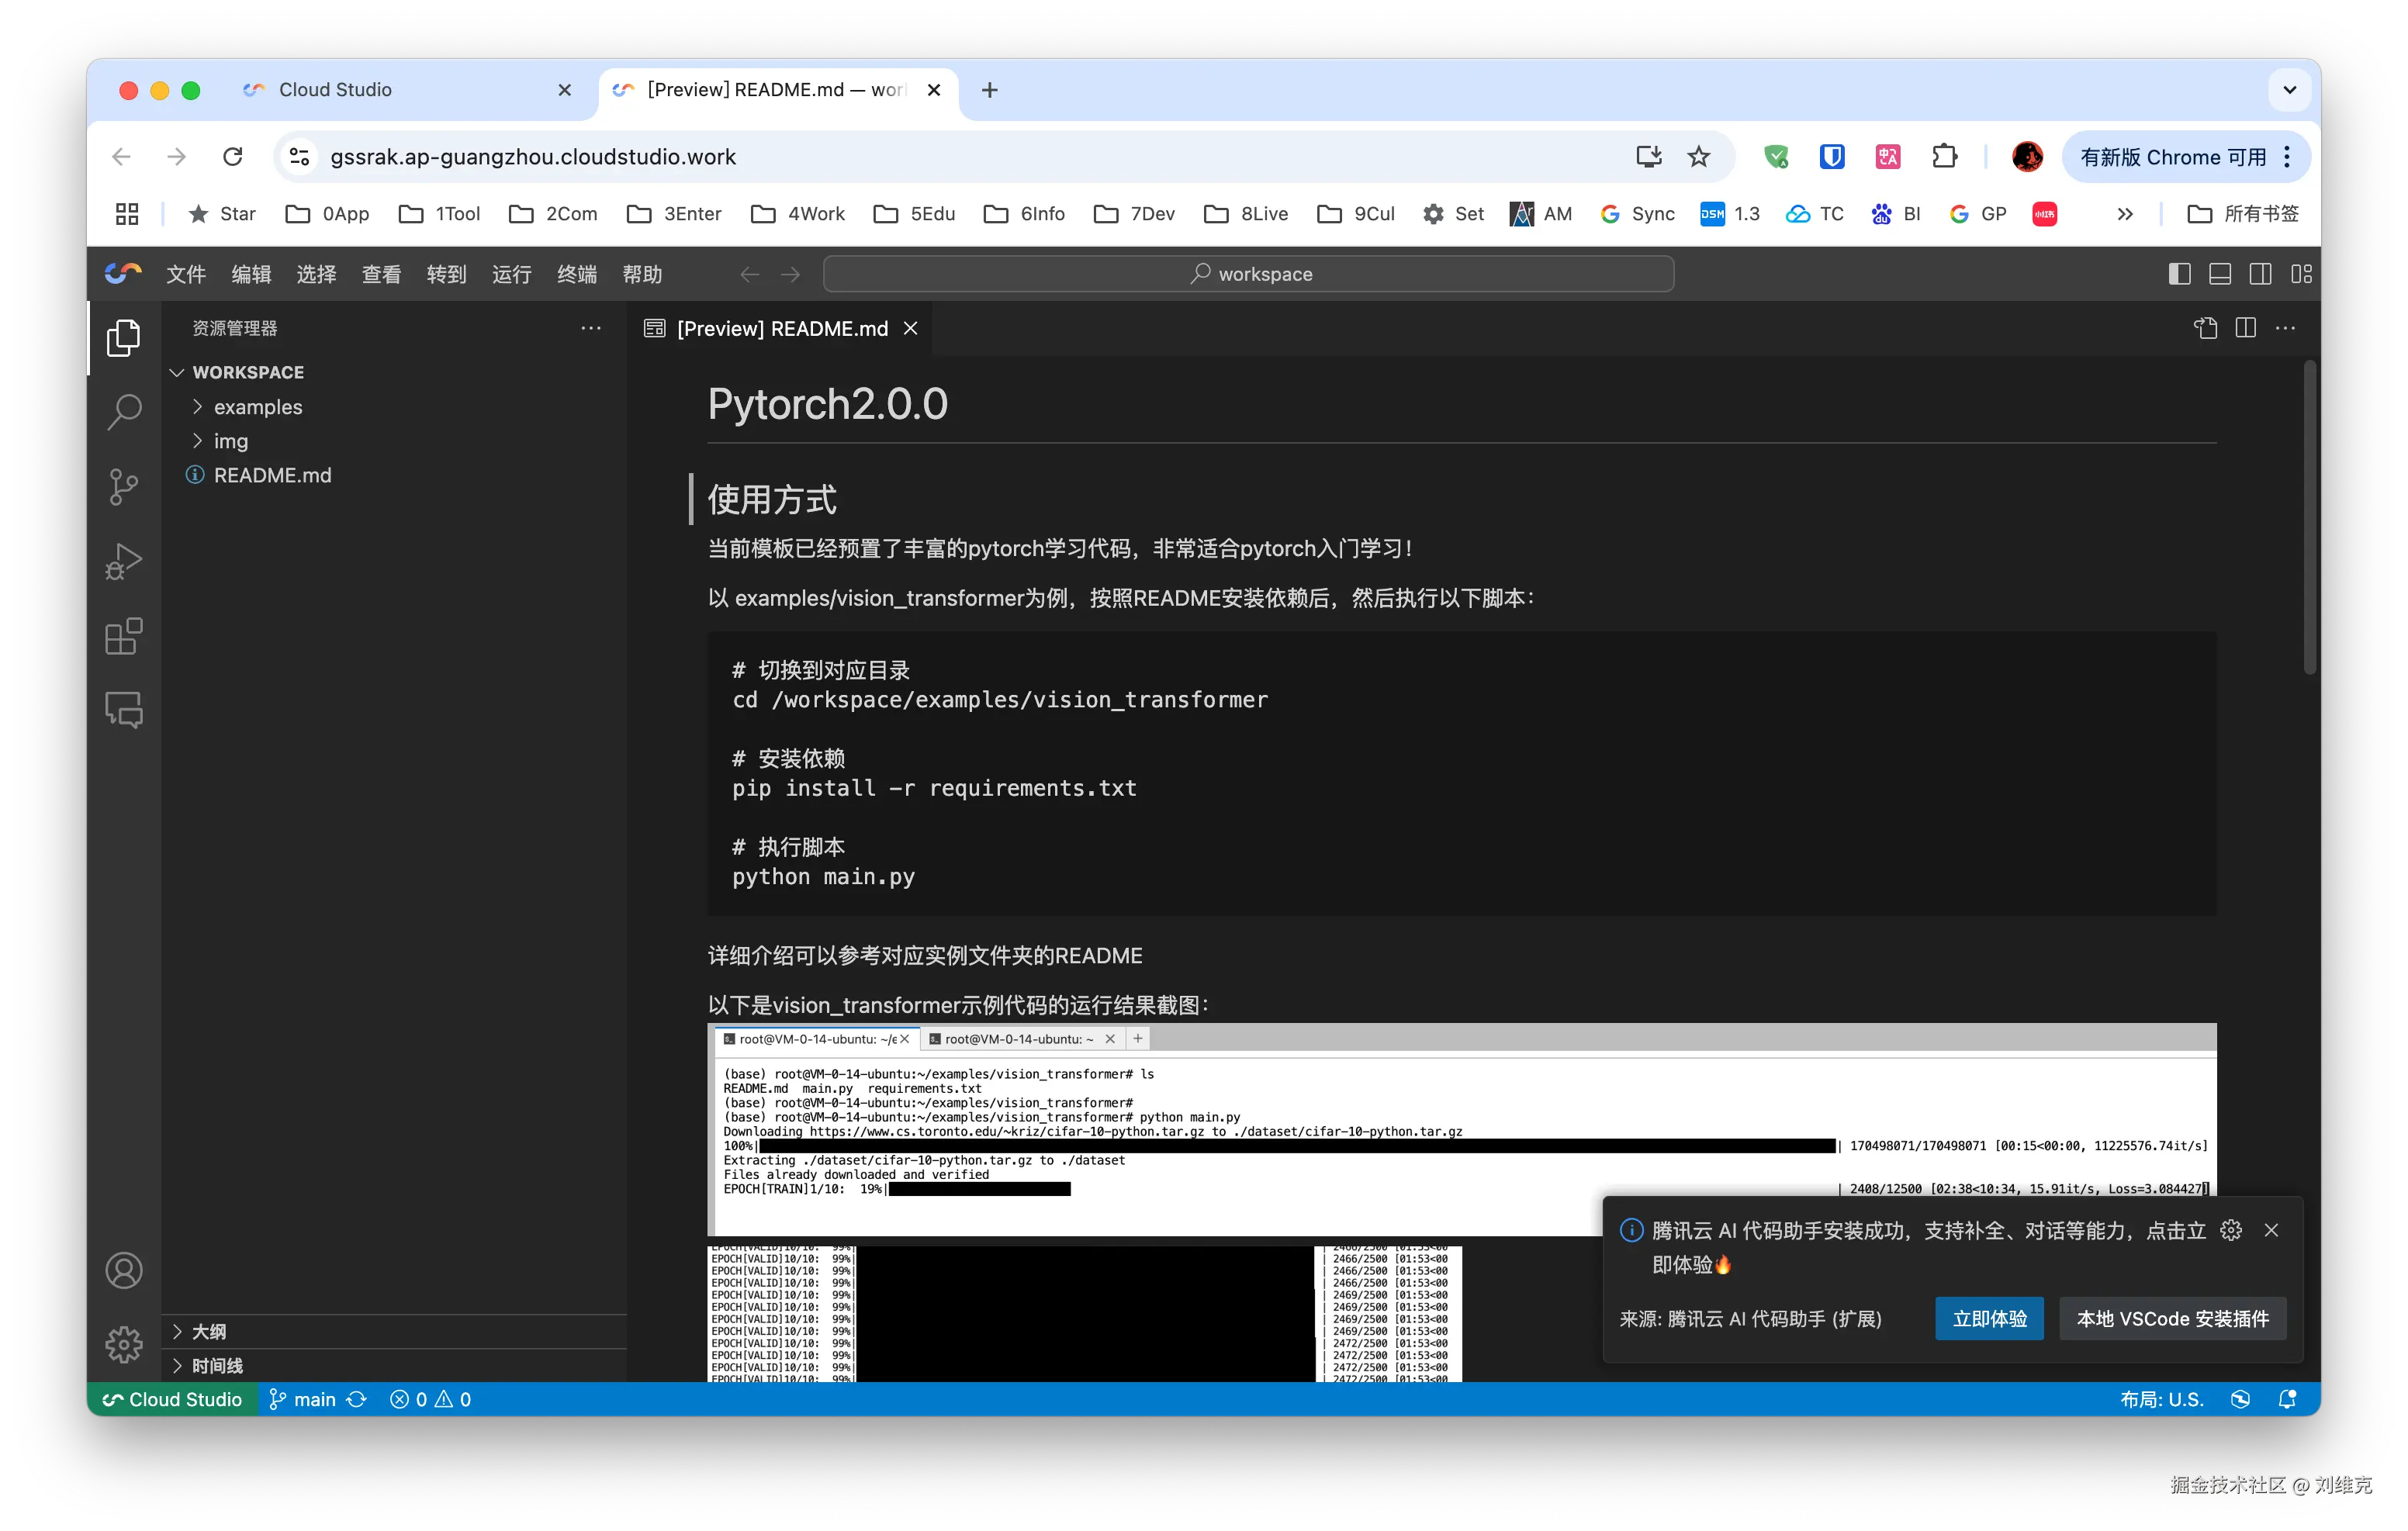
Task: Open the 终端 menu
Action: [x=576, y=274]
